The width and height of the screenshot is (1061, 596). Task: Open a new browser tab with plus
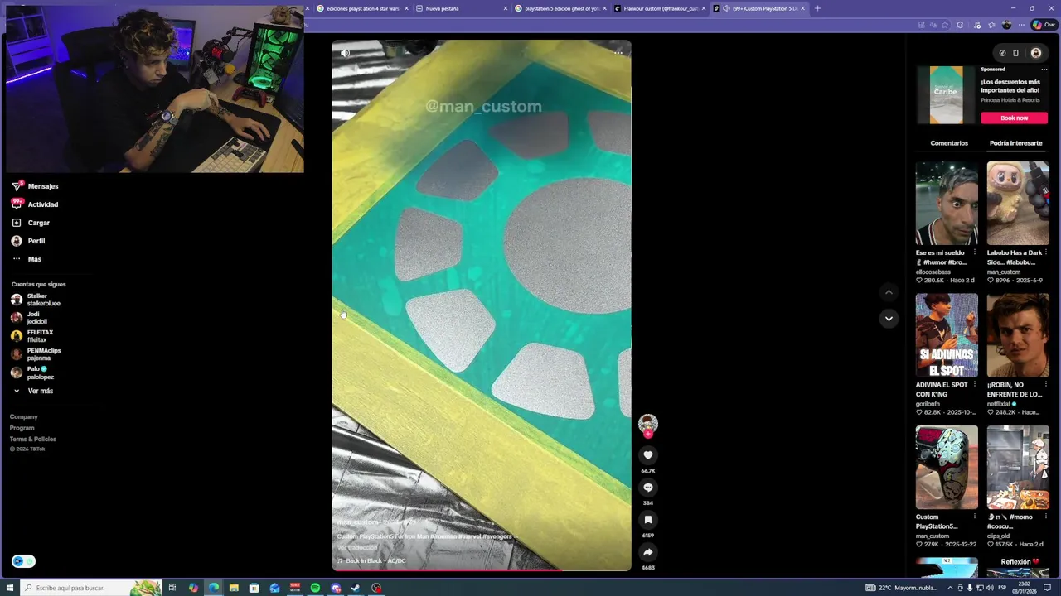817,8
